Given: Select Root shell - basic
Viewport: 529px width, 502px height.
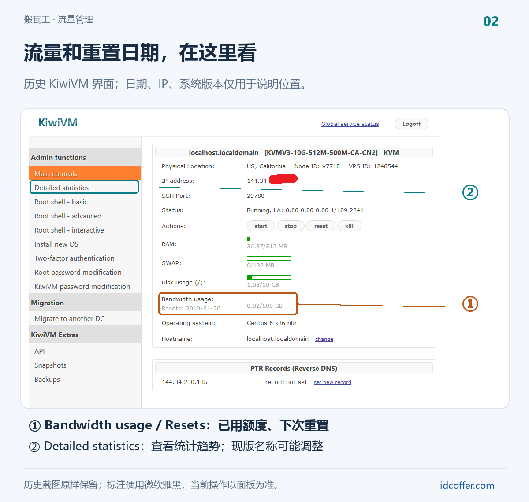Looking at the screenshot, I should click(61, 202).
